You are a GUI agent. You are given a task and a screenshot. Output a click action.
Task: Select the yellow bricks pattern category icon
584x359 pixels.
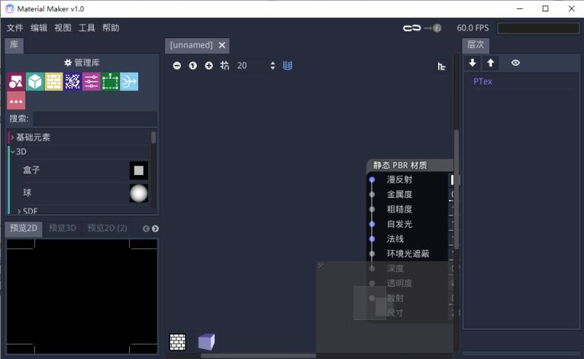tap(54, 82)
